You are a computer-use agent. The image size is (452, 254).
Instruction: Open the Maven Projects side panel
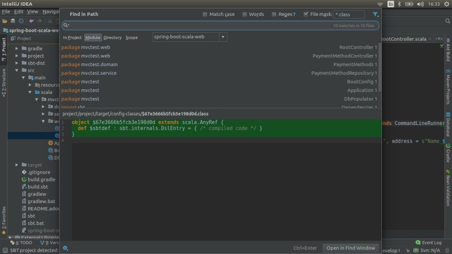click(x=448, y=87)
